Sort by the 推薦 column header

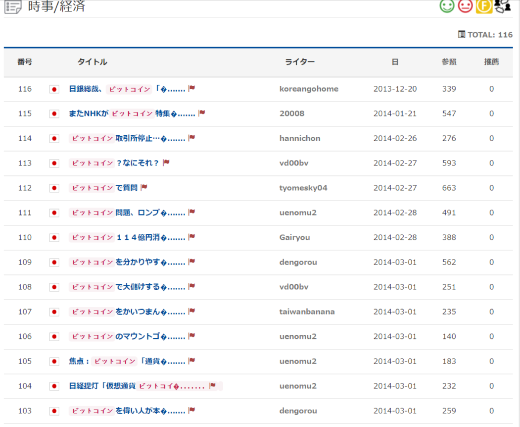pos(491,62)
